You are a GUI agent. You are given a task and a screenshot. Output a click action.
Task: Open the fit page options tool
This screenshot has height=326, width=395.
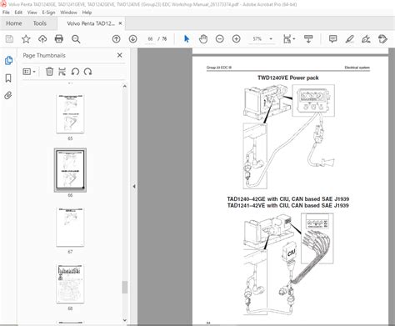tap(288, 39)
